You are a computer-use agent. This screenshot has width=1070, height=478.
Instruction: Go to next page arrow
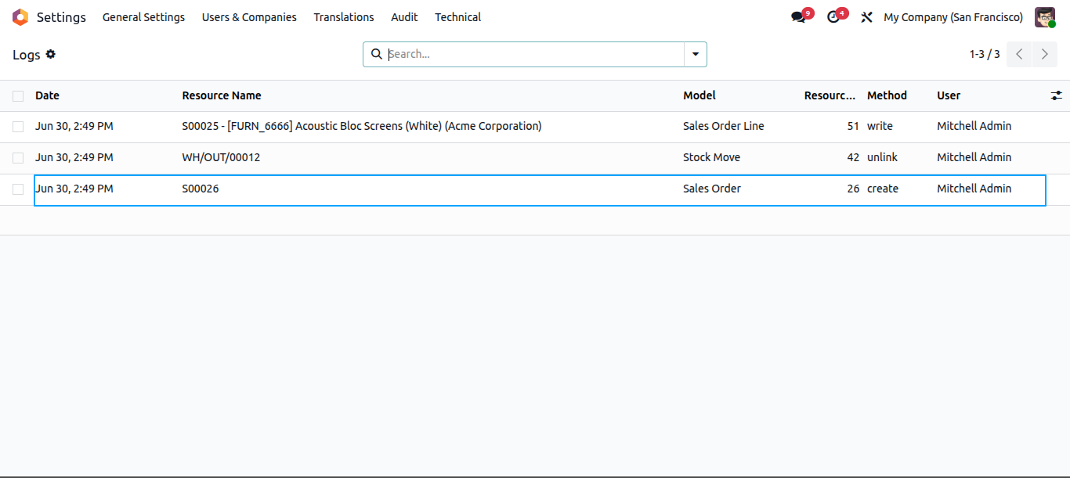1045,54
